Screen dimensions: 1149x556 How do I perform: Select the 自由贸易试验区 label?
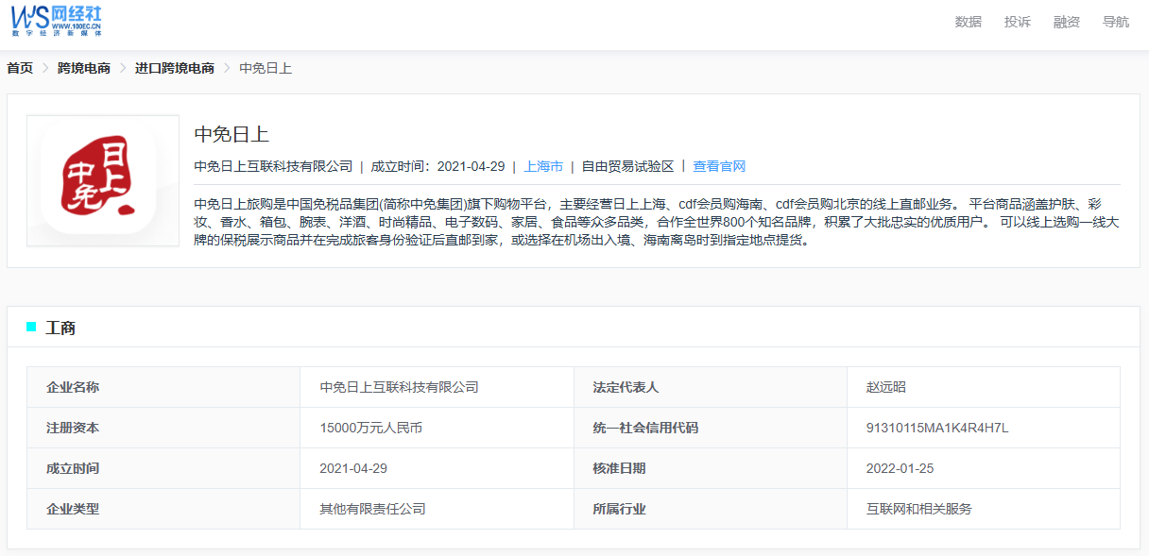[627, 166]
